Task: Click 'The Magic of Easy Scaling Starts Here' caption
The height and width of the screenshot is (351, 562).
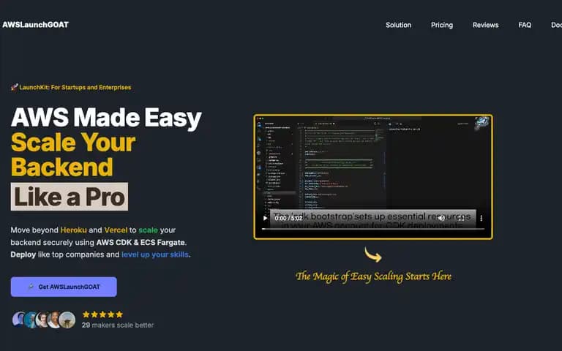Action: (373, 276)
